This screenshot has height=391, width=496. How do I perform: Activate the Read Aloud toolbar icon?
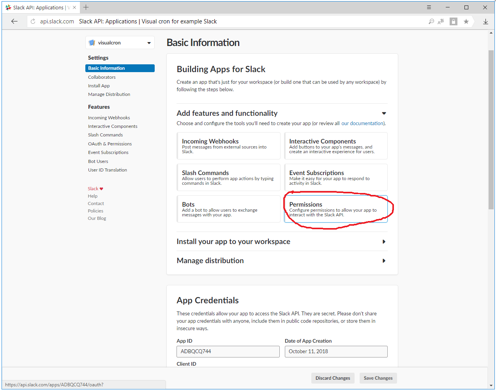tap(441, 21)
